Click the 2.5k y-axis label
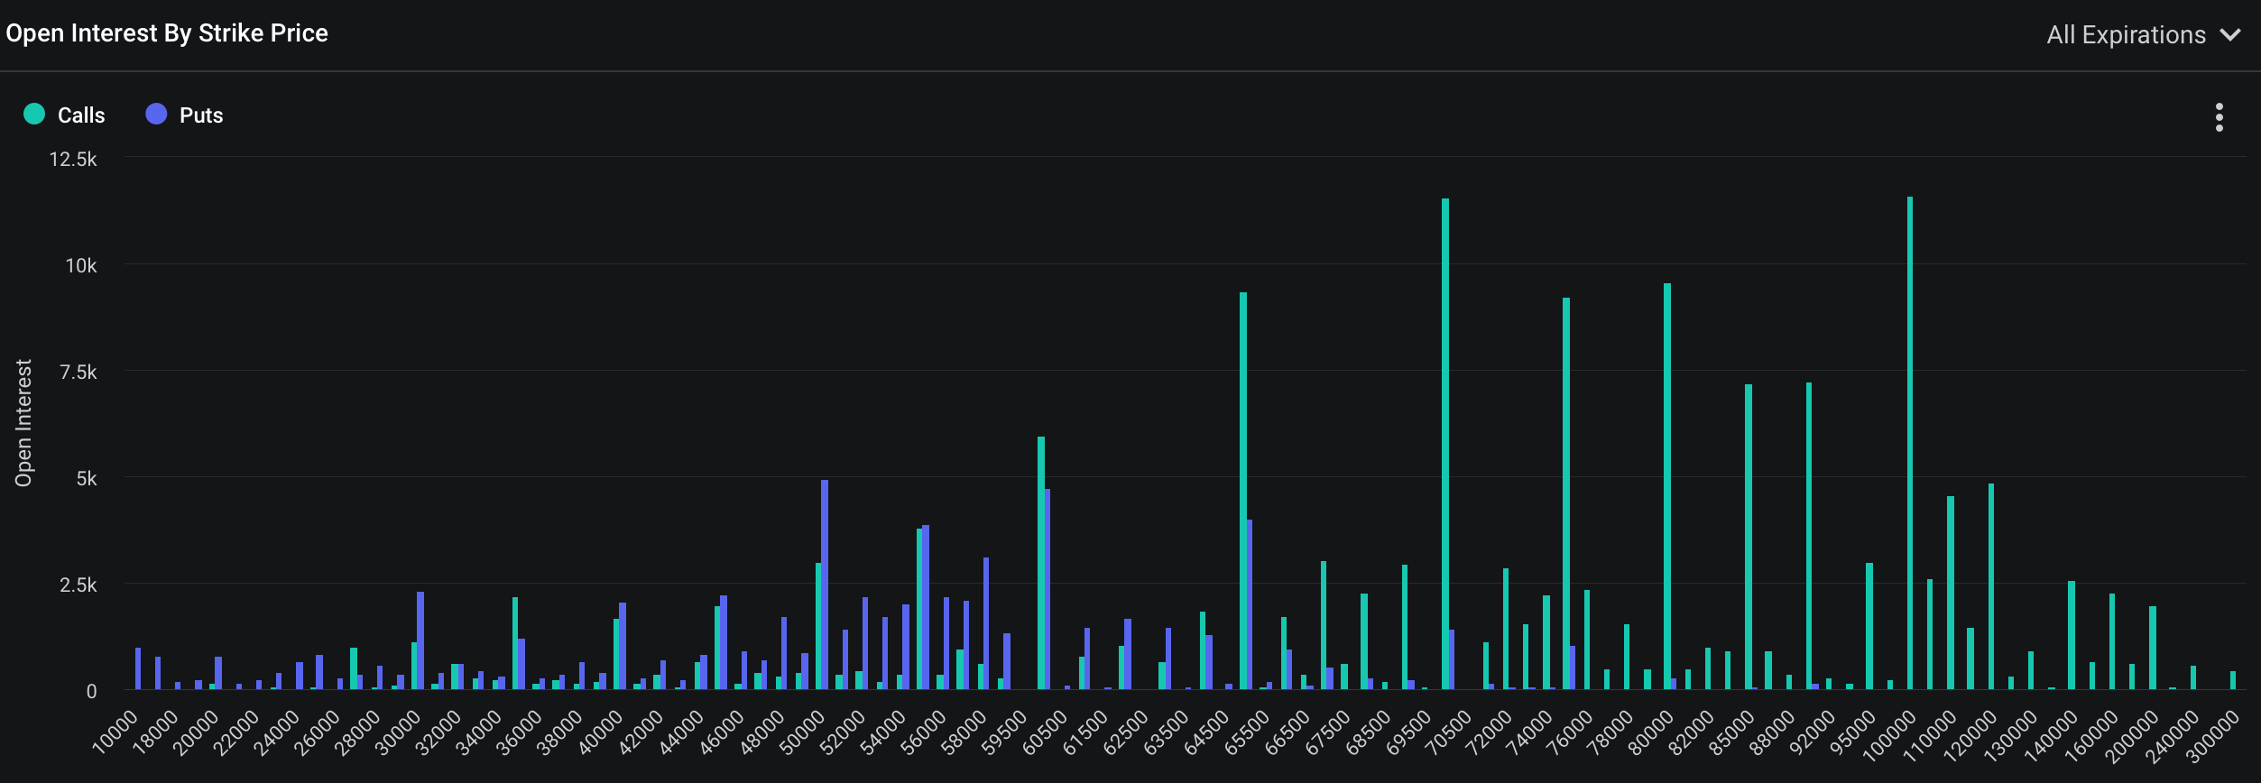2261x783 pixels. 78,585
